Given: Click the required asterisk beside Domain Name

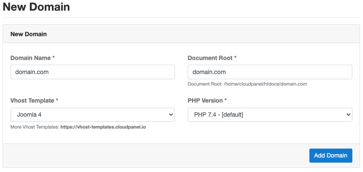Looking at the screenshot, I should [x=54, y=57].
